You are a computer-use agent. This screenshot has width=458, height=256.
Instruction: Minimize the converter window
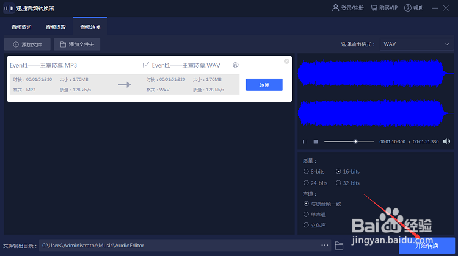[435, 8]
